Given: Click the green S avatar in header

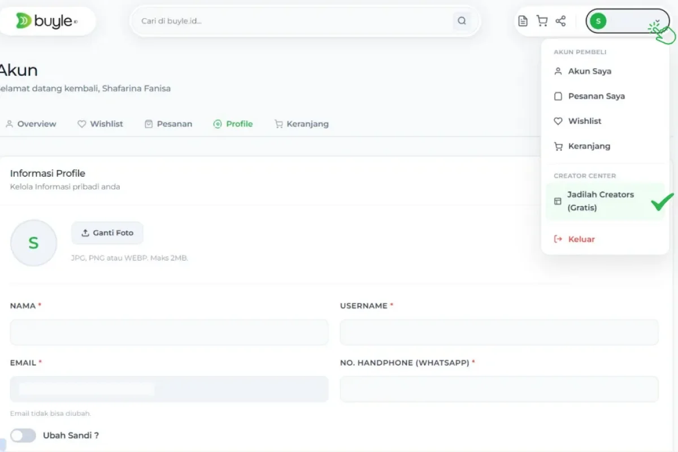Looking at the screenshot, I should coord(598,21).
